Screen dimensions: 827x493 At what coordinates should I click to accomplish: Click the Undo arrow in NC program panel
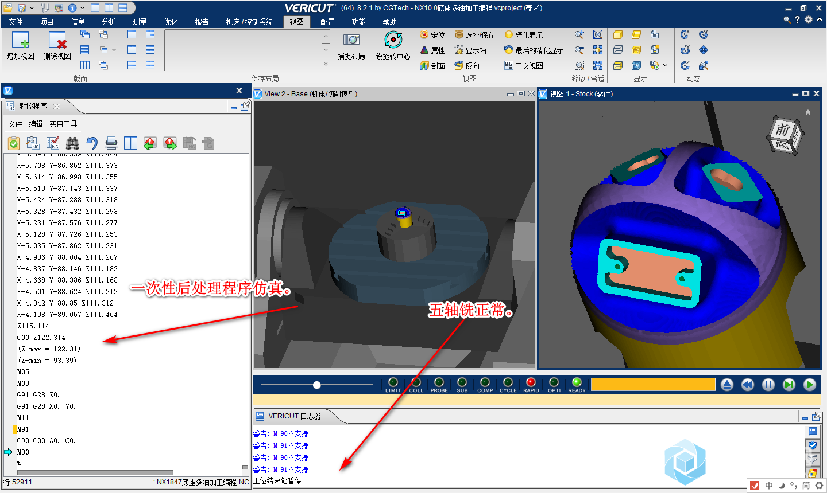point(92,143)
